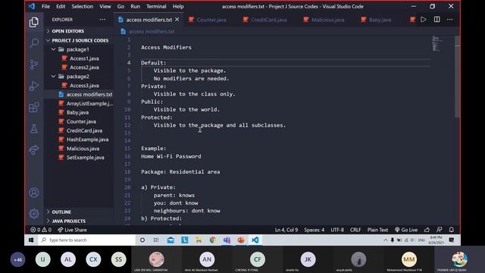The image size is (485, 273).
Task: Open File Explorer on taskbar
Action: pyautogui.click(x=199, y=240)
